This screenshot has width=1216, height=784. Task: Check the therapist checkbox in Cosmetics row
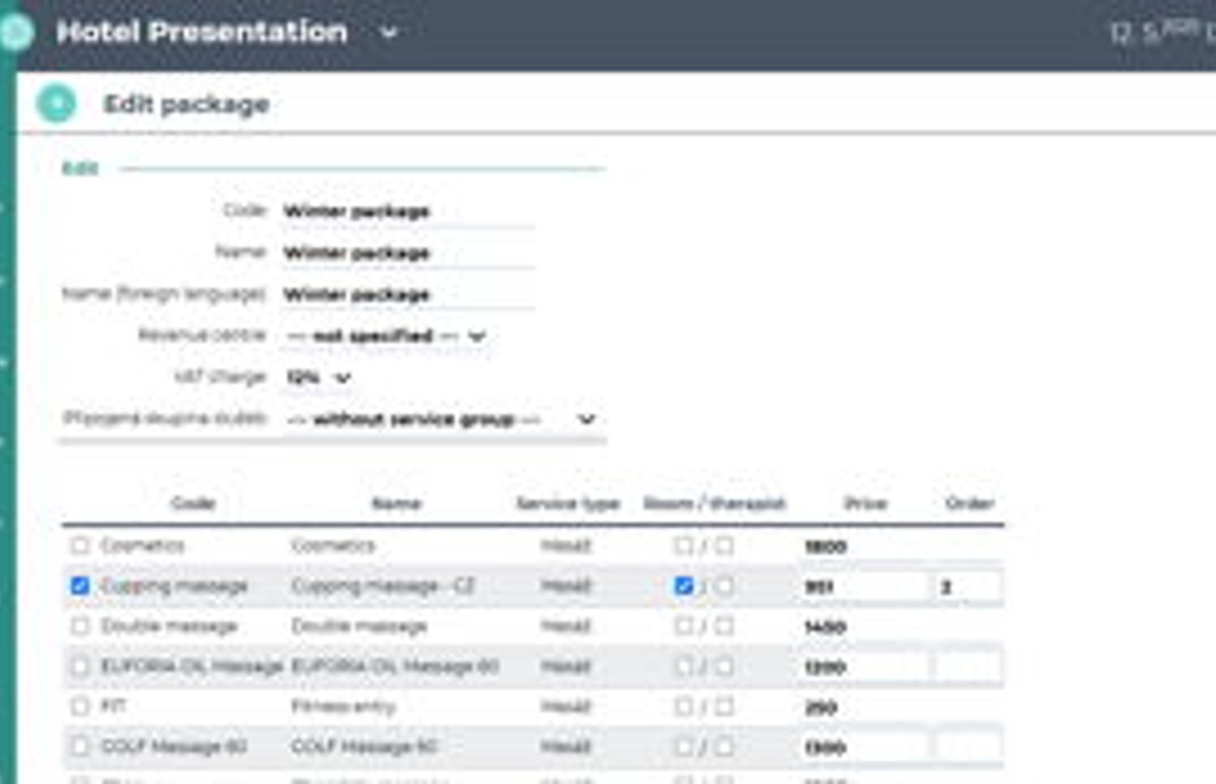point(724,545)
